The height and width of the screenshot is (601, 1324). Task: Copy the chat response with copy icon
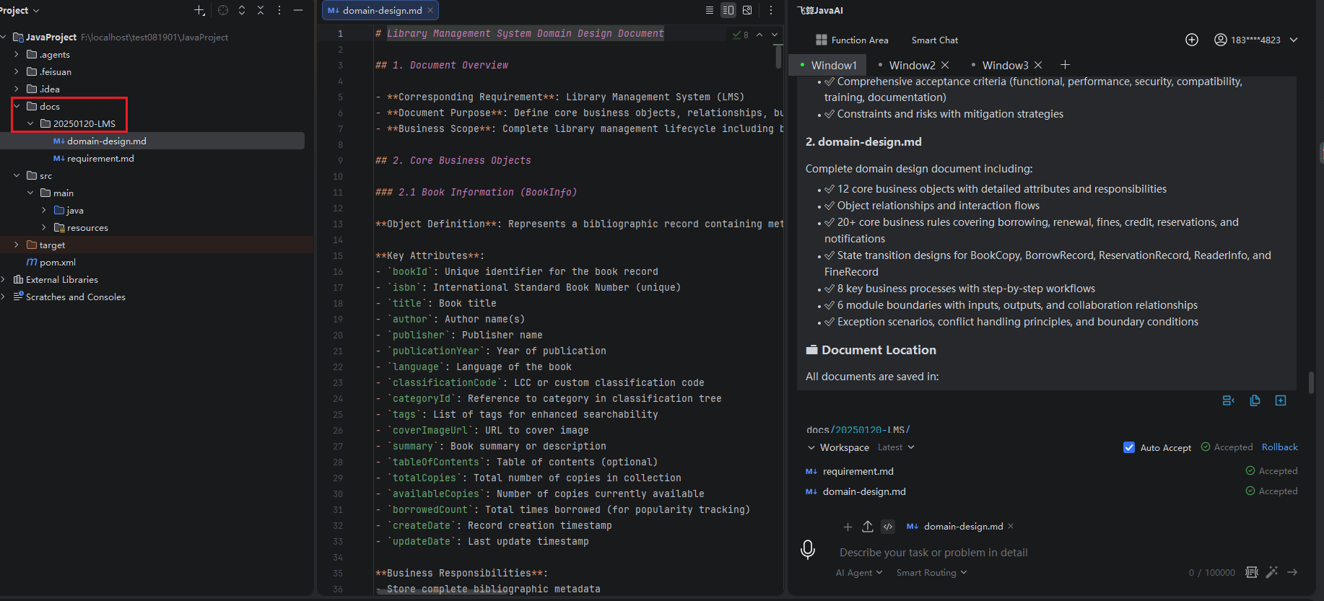click(1255, 400)
